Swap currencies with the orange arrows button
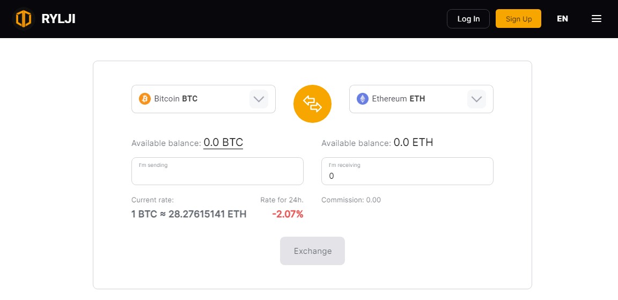The height and width of the screenshot is (300, 618). pos(312,104)
